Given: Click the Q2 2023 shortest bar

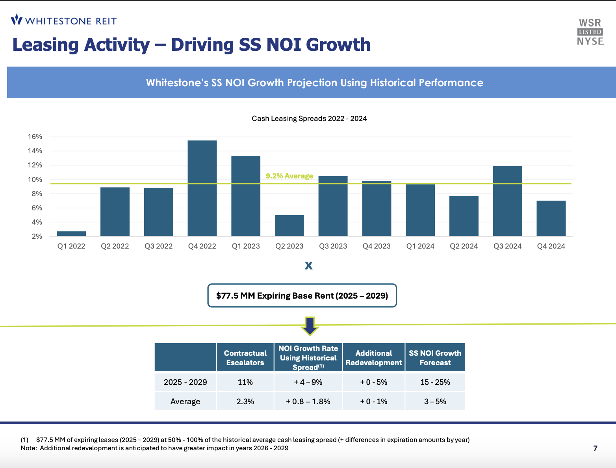Looking at the screenshot, I should pyautogui.click(x=289, y=225).
